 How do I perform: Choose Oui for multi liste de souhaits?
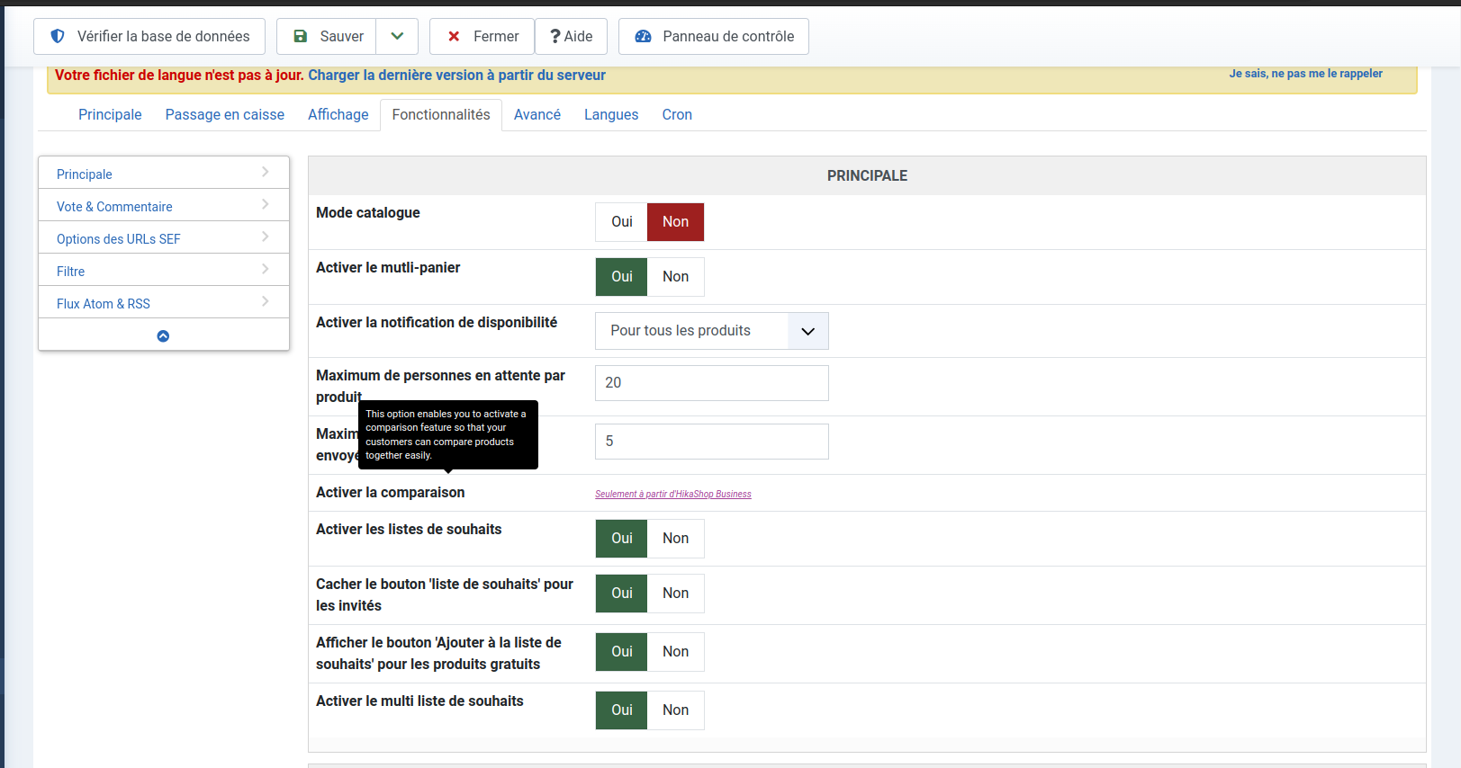[621, 710]
